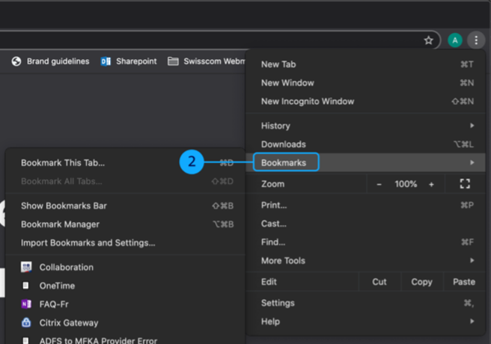Select New Incognito Window
Screen dimensions: 491x344
click(308, 101)
